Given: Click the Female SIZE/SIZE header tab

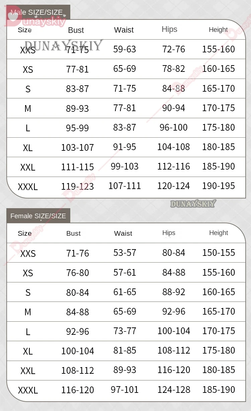Looking at the screenshot, I should point(38,216).
